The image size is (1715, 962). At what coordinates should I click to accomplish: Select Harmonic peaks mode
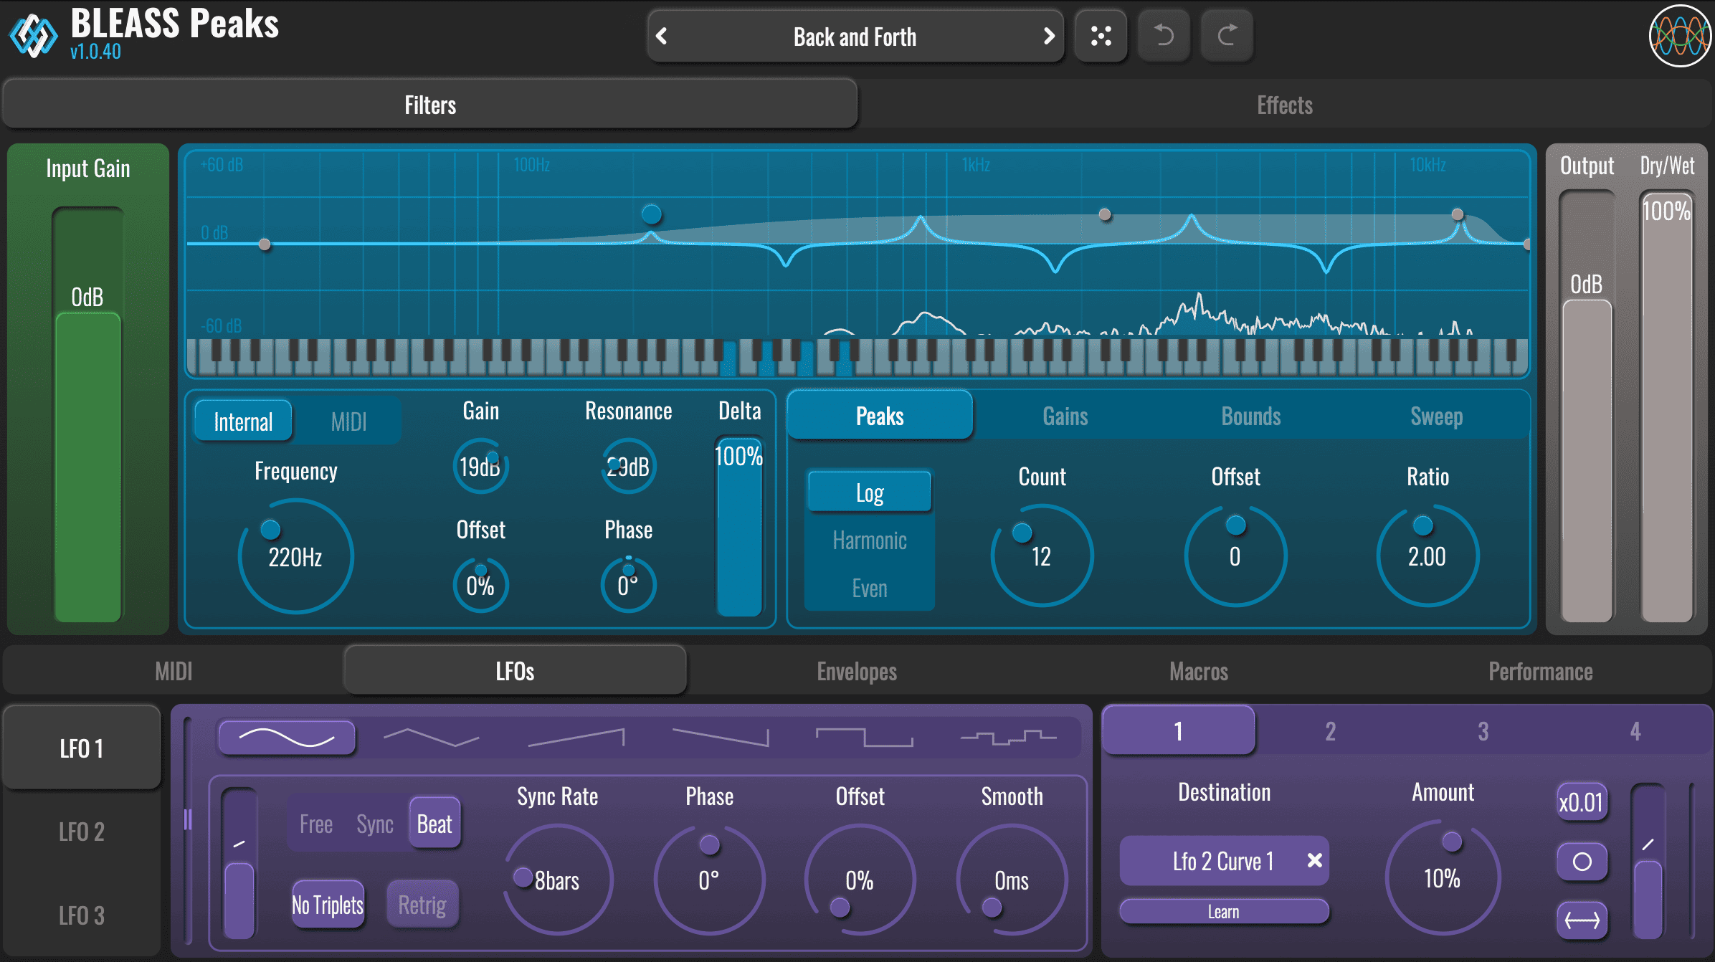869,540
